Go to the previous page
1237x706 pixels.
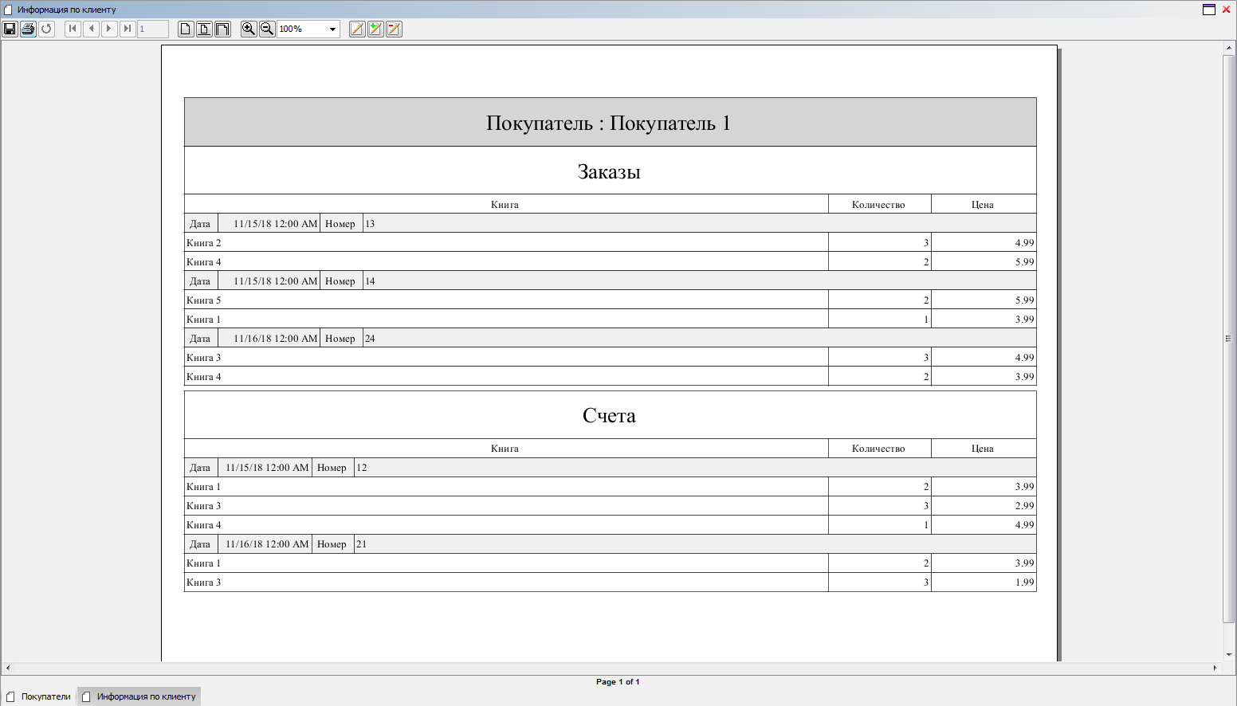91,29
